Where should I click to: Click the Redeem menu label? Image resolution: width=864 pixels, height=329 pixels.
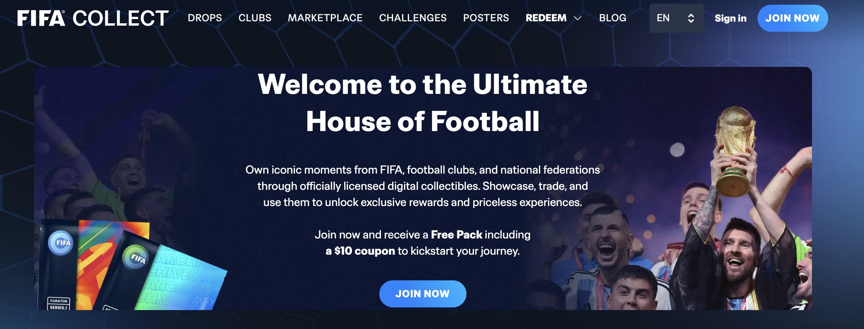click(x=546, y=18)
